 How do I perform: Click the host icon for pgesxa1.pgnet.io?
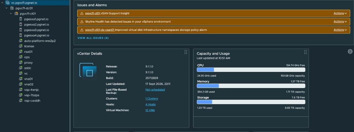pyautogui.click(x=21, y=19)
